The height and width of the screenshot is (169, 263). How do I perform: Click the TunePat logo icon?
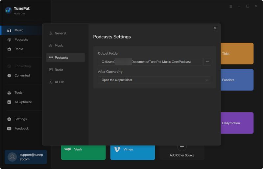click(x=8, y=10)
